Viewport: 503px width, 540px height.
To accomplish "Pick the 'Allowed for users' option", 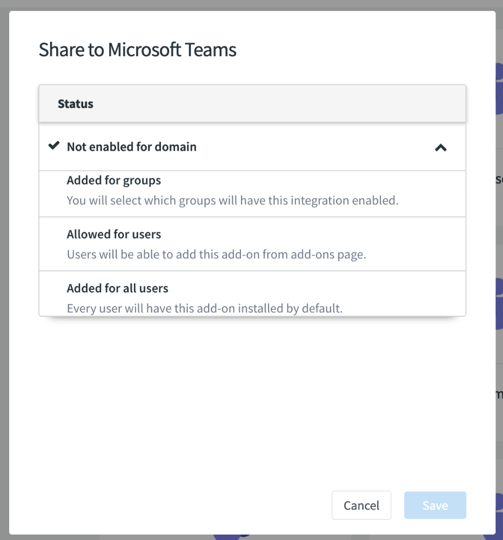I will [x=252, y=244].
